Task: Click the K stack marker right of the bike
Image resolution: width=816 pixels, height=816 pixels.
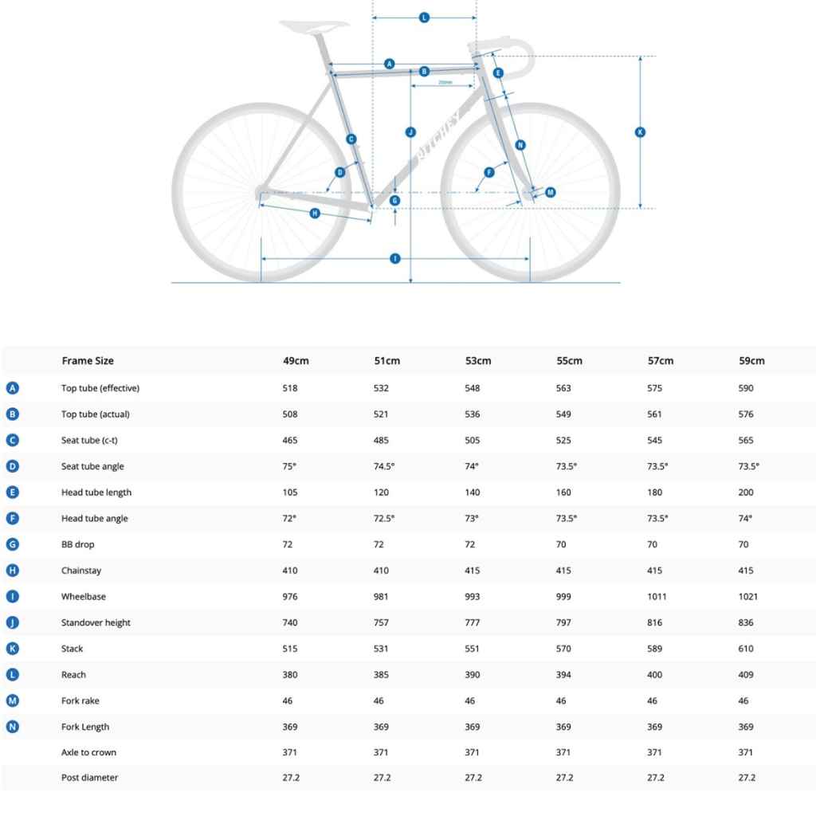Action: [x=640, y=132]
